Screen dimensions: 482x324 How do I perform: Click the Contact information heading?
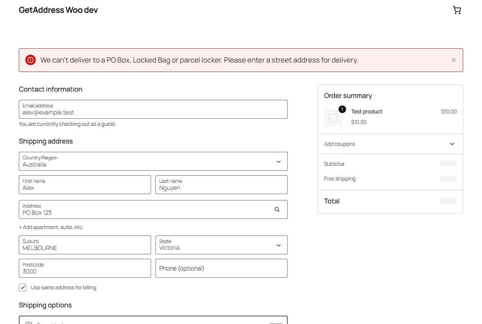(50, 89)
